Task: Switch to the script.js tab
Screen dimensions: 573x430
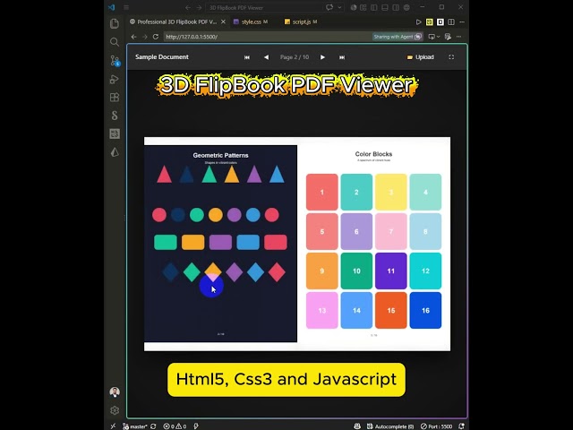Action: (x=301, y=21)
